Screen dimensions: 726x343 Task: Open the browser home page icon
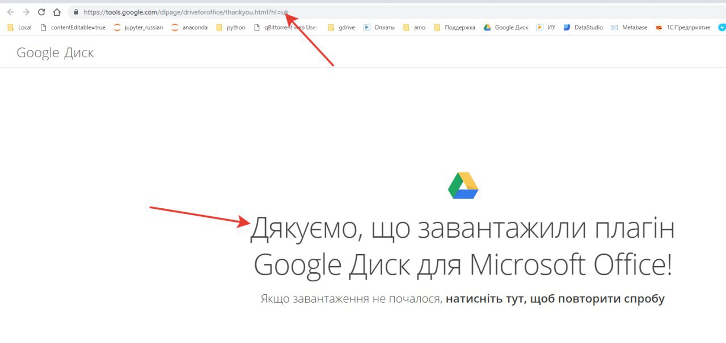coord(57,12)
